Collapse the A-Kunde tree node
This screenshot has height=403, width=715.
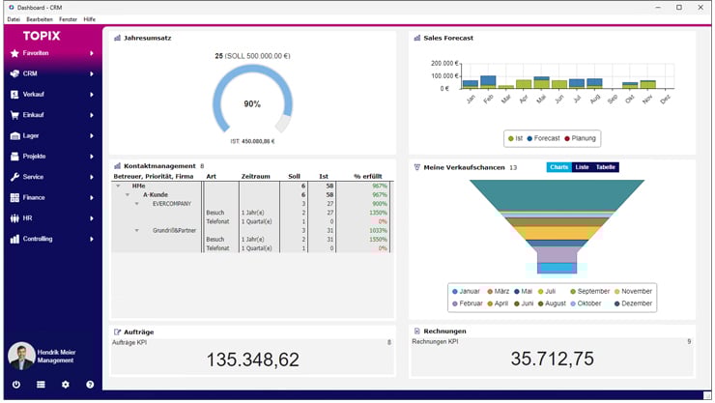pyautogui.click(x=127, y=194)
